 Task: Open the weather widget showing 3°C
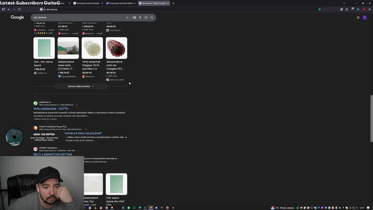[283, 208]
